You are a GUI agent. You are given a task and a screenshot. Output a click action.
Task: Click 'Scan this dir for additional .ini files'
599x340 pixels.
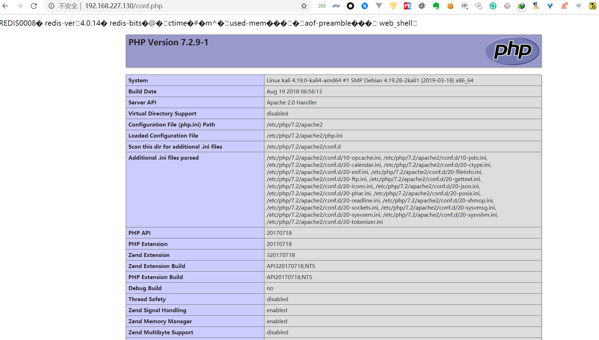175,147
